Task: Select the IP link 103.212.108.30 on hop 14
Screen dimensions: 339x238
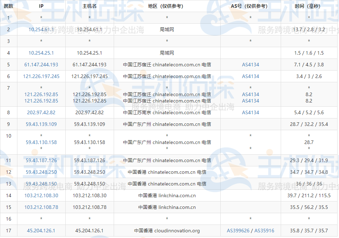Action: tap(42, 195)
